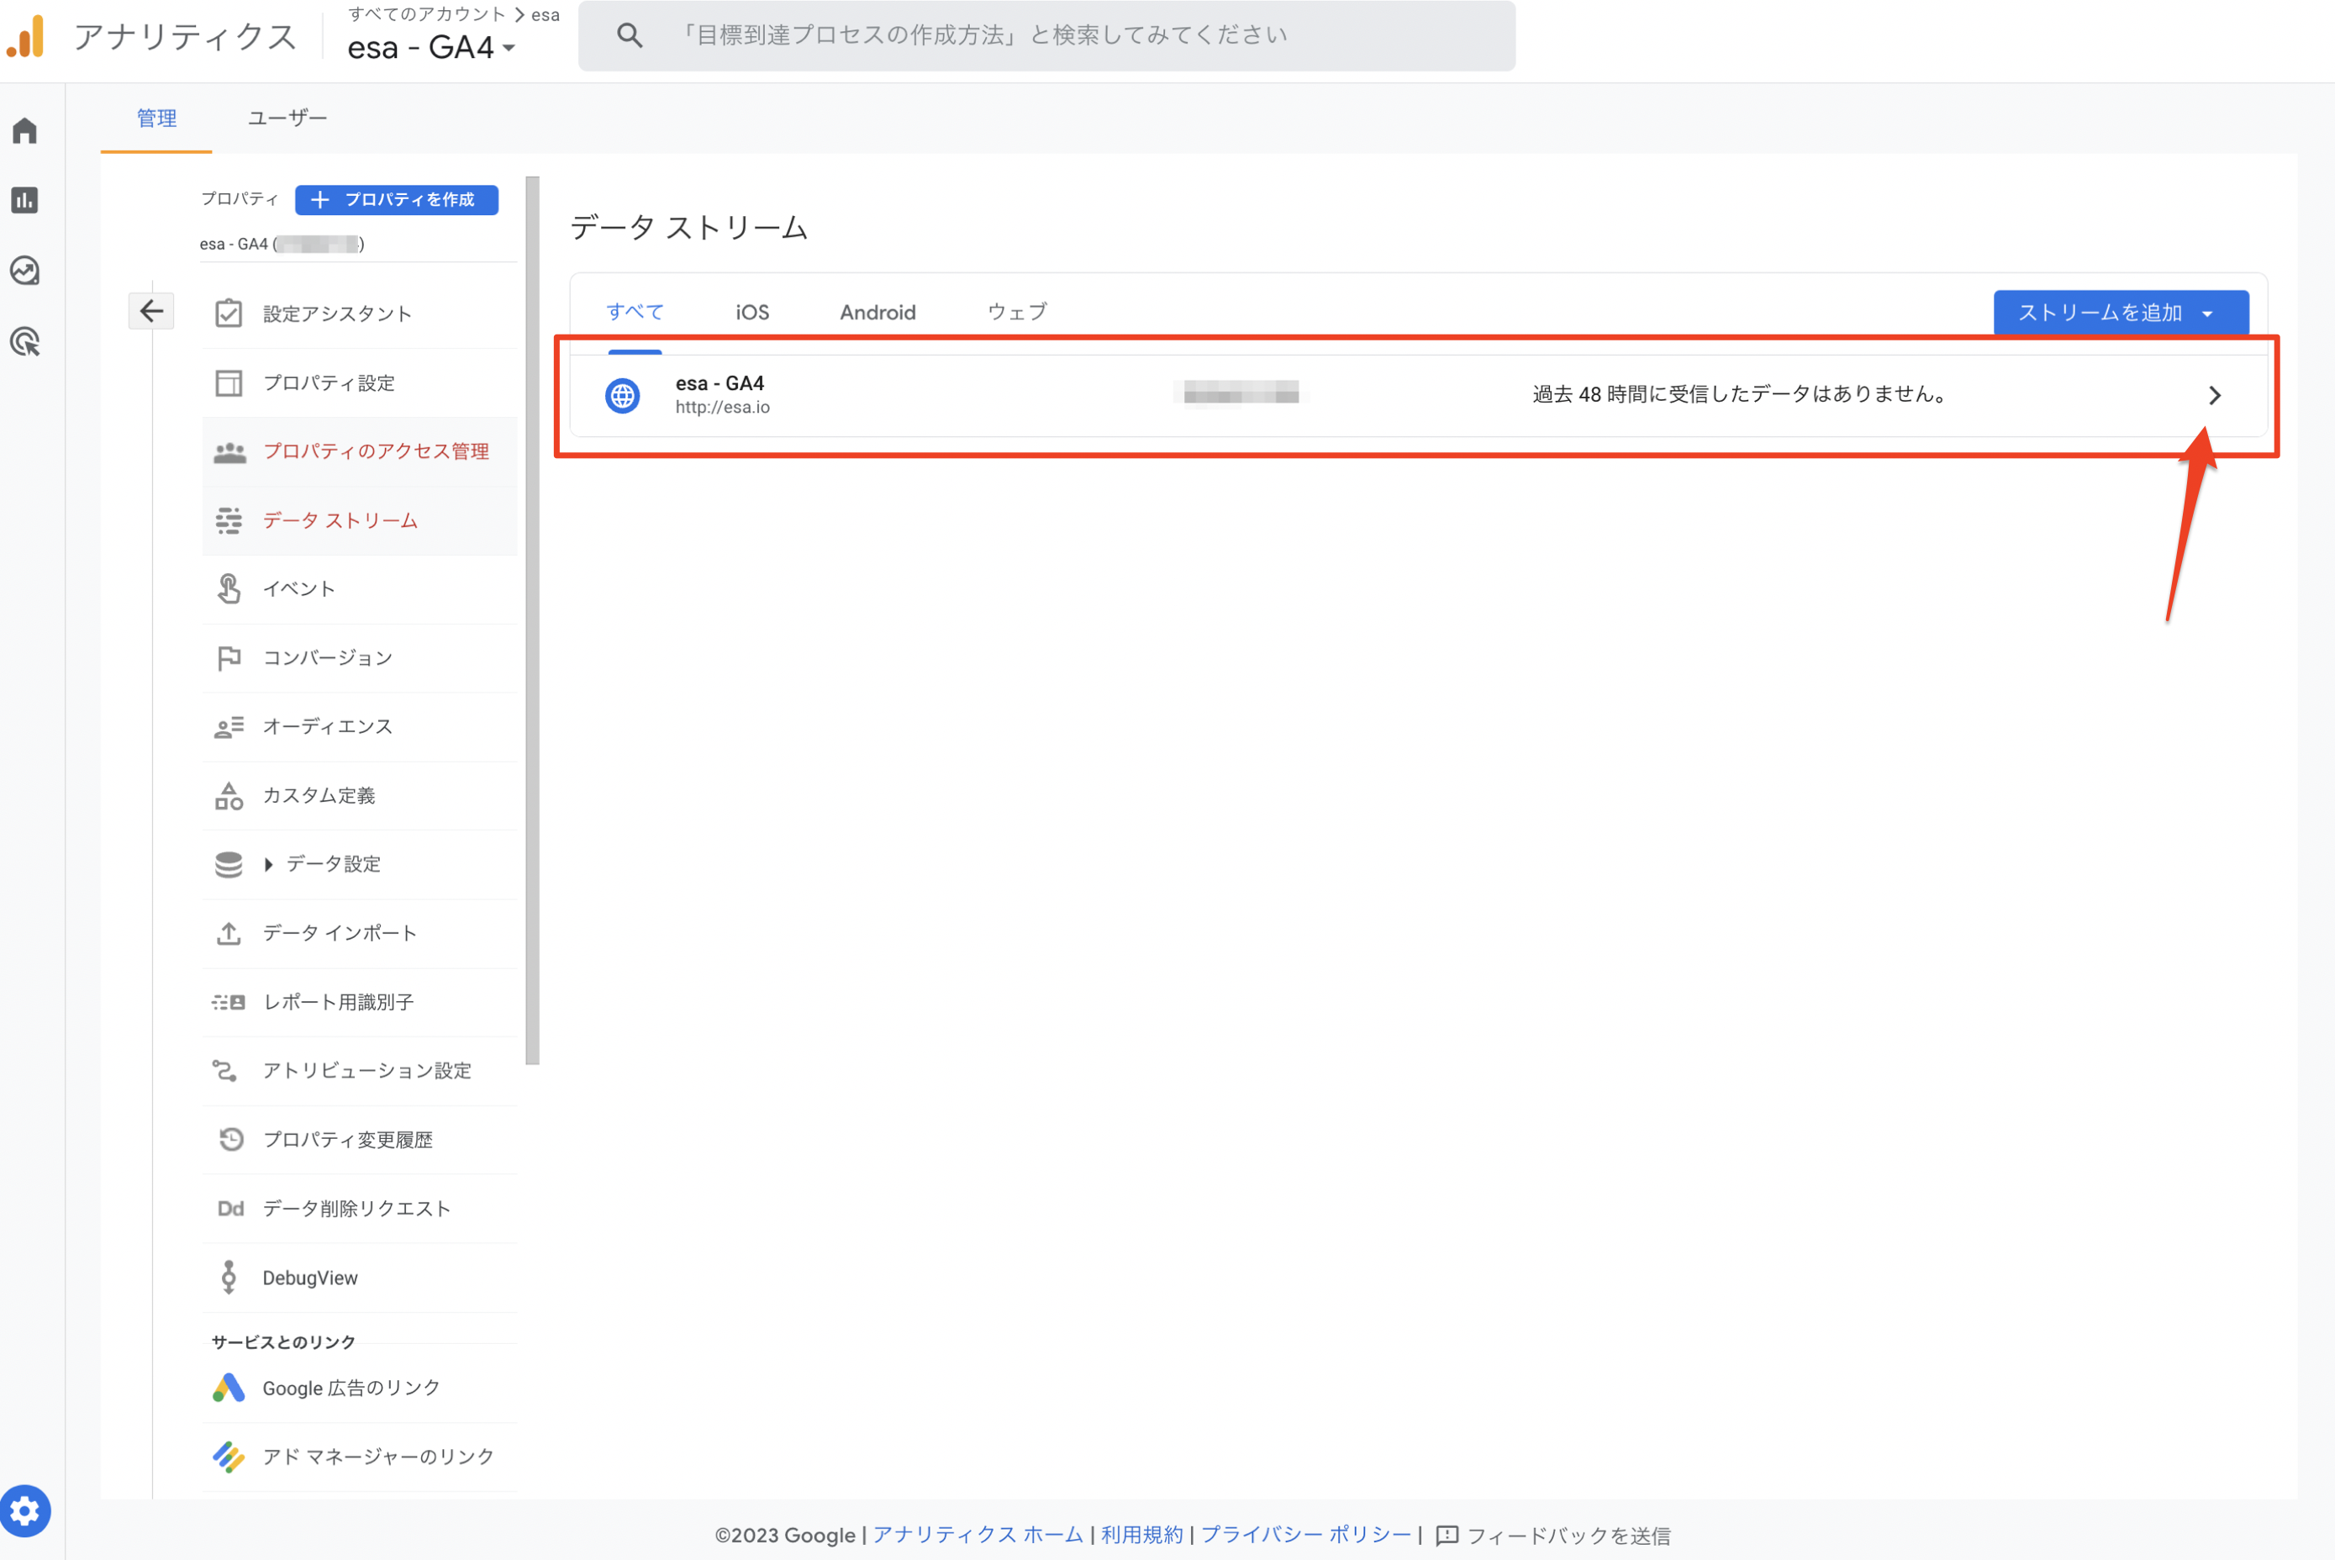Screen dimensions: 2335x1560
Task: Open アド マネージャーのリンク menu item
Action: tap(359, 1457)
